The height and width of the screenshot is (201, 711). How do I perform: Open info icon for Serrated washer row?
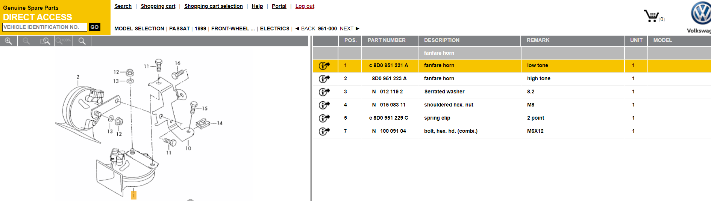(324, 92)
